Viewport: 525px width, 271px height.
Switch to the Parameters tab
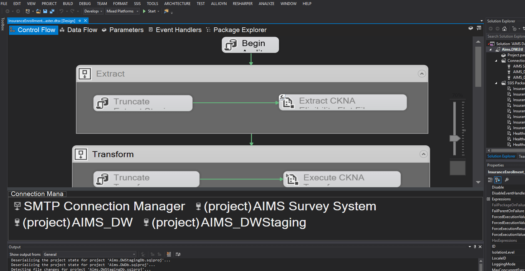tap(123, 30)
